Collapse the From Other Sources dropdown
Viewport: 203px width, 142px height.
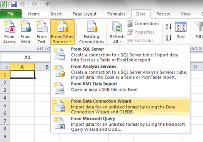tap(63, 32)
